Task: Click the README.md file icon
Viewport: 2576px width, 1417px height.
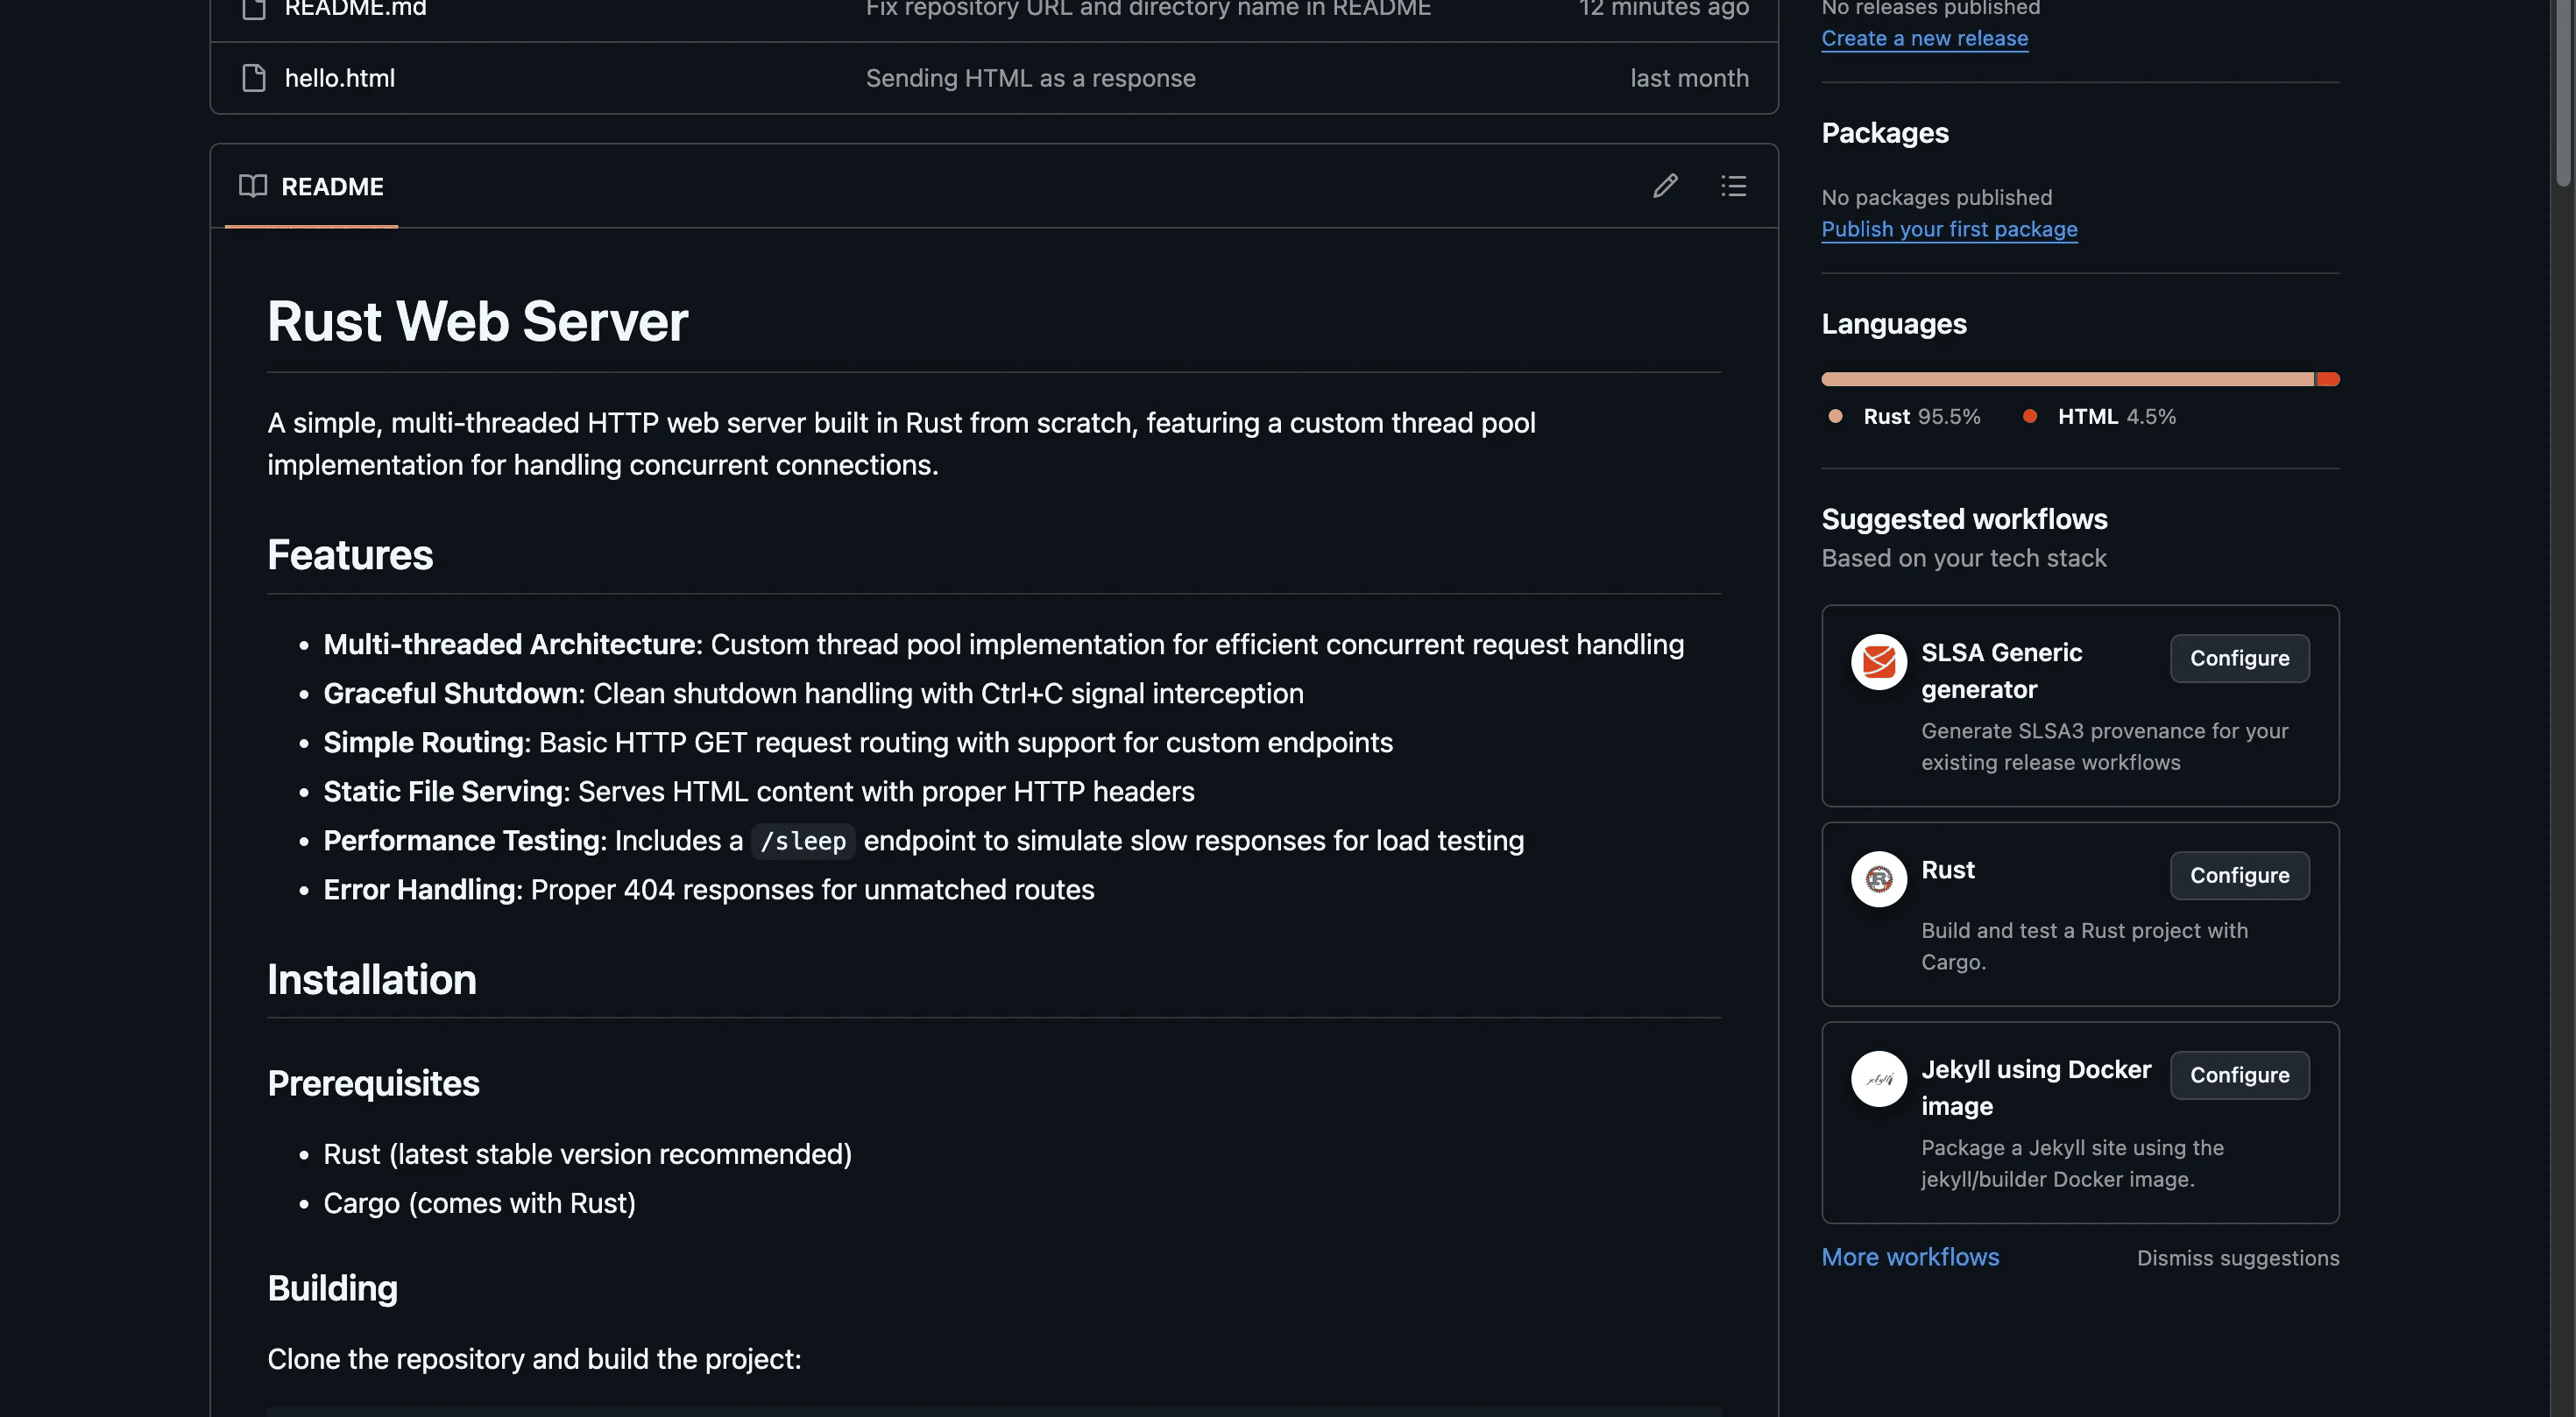Action: tap(254, 9)
